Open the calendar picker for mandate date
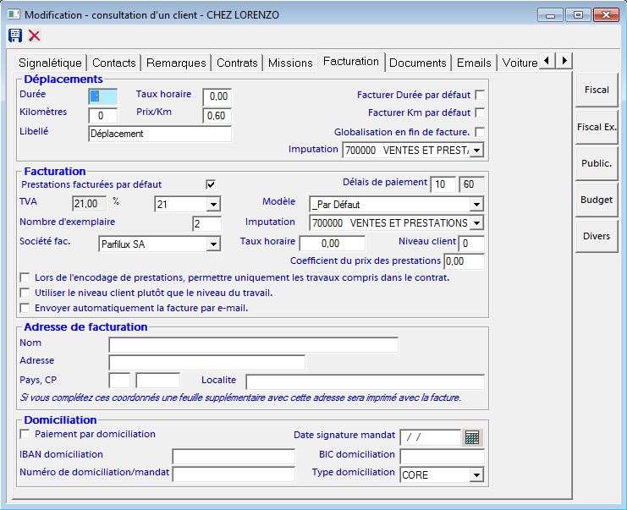The width and height of the screenshot is (627, 510). point(472,437)
